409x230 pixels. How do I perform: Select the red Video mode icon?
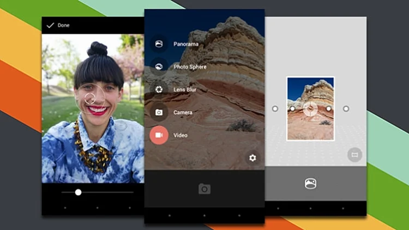pos(159,135)
